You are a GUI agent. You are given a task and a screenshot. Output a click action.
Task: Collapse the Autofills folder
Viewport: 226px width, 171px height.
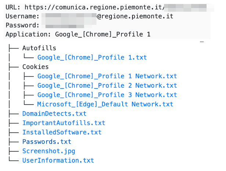pyautogui.click(x=39, y=48)
